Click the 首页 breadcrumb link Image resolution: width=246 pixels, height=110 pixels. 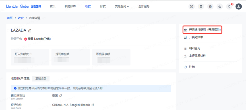click(x=10, y=18)
